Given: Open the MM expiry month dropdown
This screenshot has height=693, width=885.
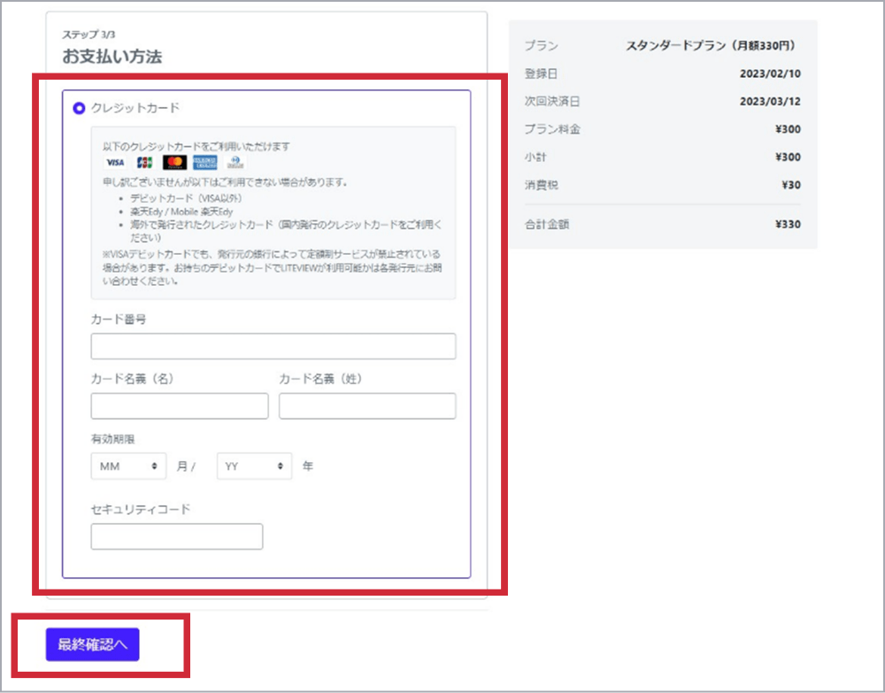Looking at the screenshot, I should tap(129, 466).
